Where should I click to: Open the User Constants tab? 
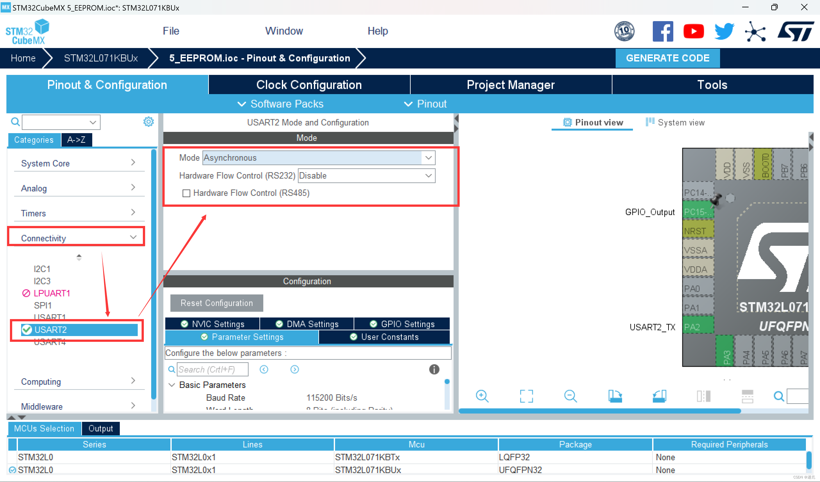pyautogui.click(x=384, y=337)
